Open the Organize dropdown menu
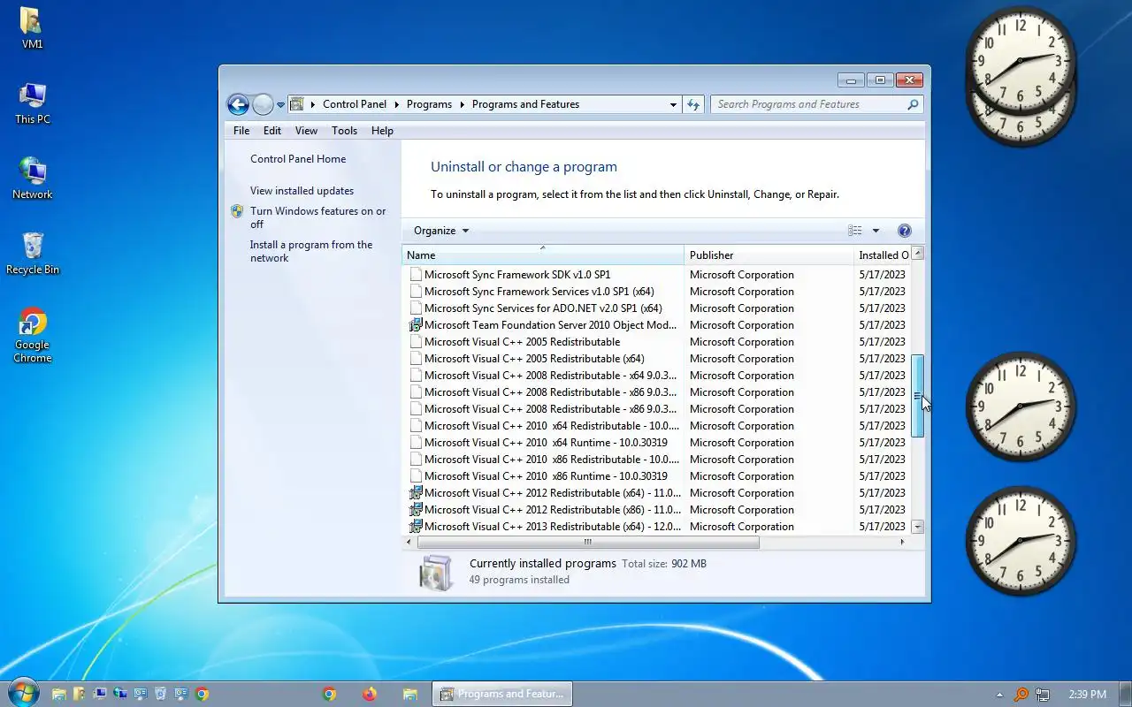 click(x=441, y=231)
